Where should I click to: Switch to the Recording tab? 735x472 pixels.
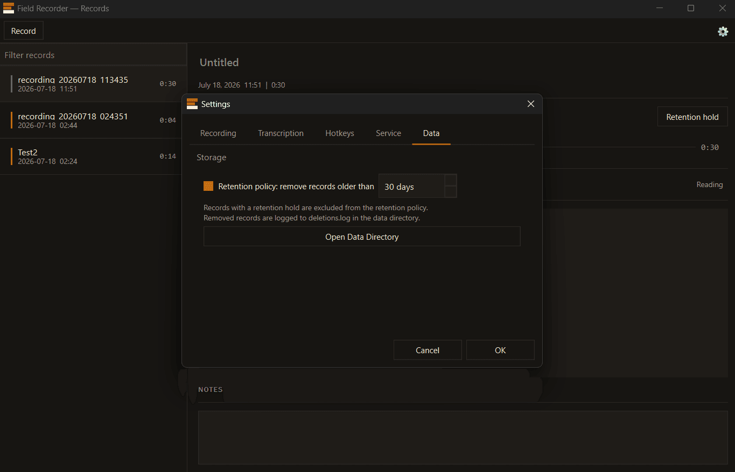pyautogui.click(x=218, y=133)
